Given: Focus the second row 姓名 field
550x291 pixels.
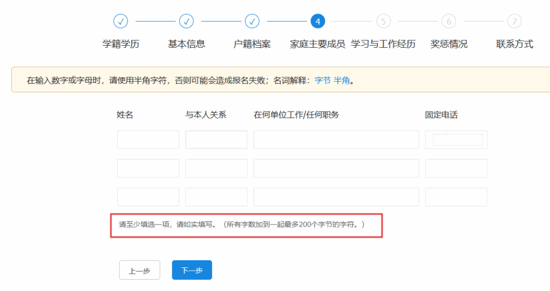Looking at the screenshot, I should coord(148,168).
